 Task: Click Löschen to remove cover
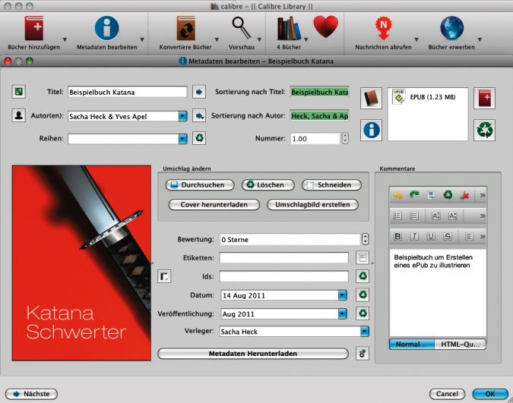(x=268, y=185)
